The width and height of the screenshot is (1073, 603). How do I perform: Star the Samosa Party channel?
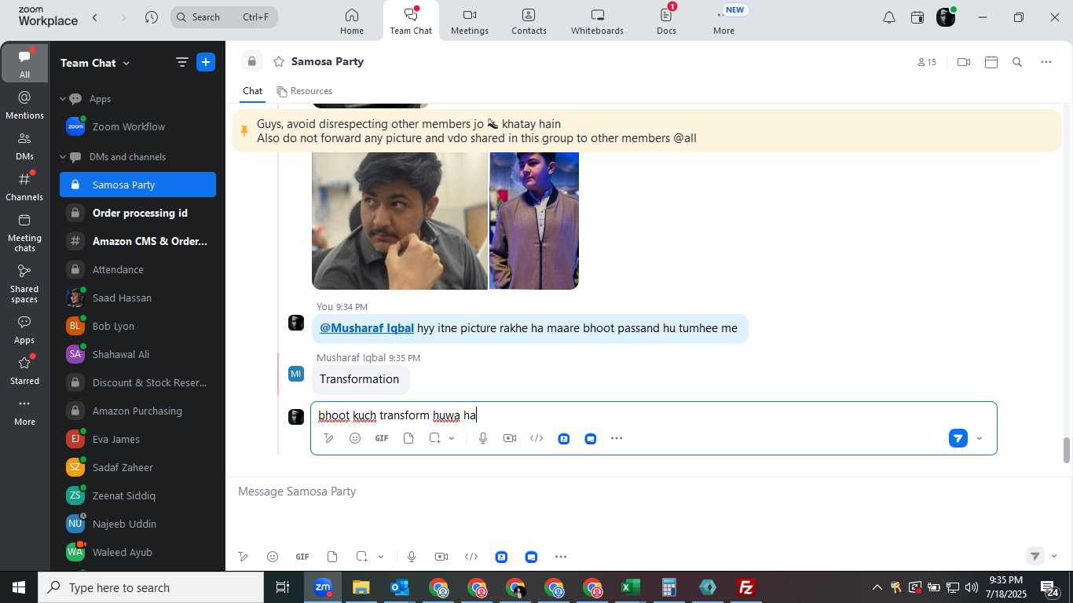[278, 61]
